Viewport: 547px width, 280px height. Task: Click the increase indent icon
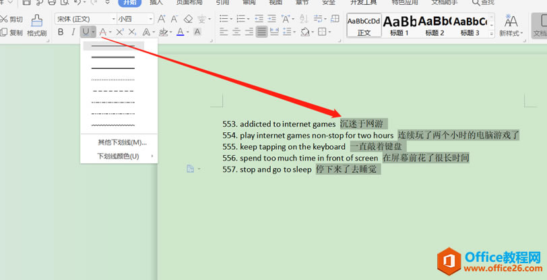click(x=271, y=19)
